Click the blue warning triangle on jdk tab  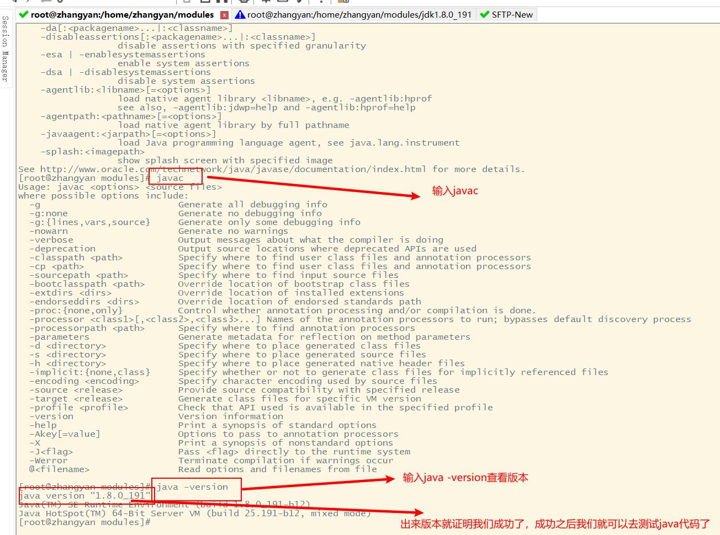pos(240,14)
